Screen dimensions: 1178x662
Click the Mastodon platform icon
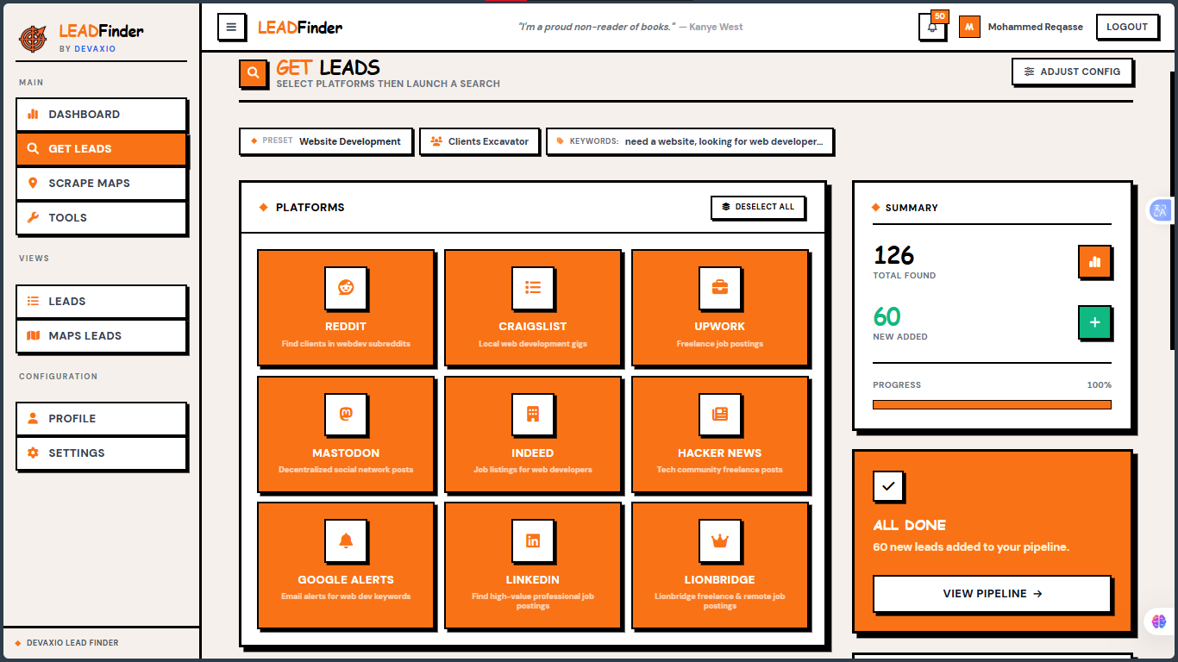pos(346,415)
